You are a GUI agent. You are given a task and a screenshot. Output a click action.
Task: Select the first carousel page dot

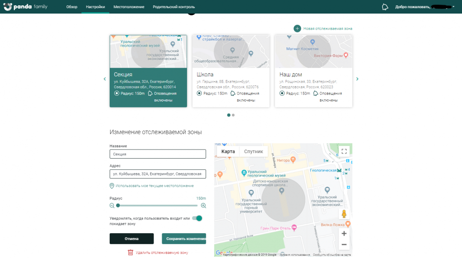pos(229,115)
